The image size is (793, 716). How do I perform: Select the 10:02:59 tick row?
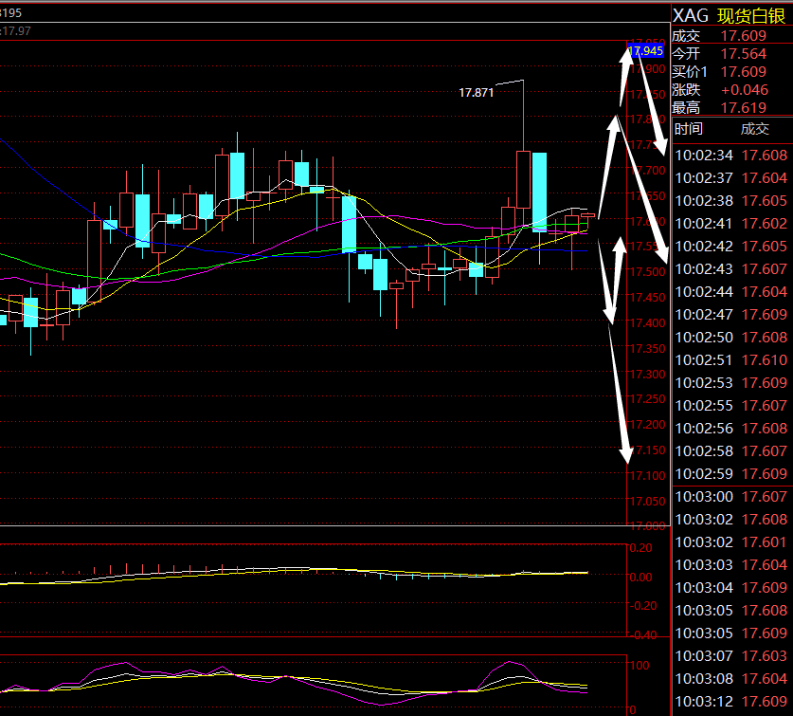coord(731,474)
